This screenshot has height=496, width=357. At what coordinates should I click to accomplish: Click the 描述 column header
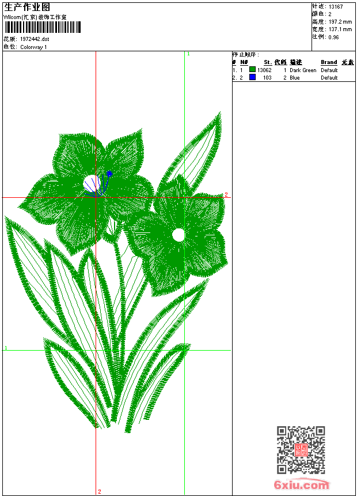tap(295, 62)
